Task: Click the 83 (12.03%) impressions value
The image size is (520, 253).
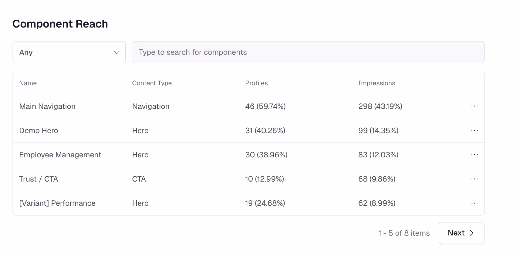Action: (x=378, y=155)
